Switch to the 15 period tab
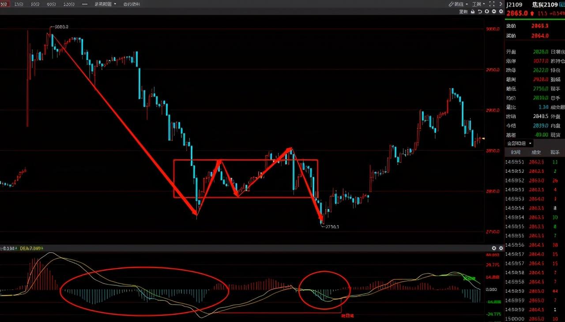Image resolution: width=565 pixels, height=322 pixels. pos(19,4)
